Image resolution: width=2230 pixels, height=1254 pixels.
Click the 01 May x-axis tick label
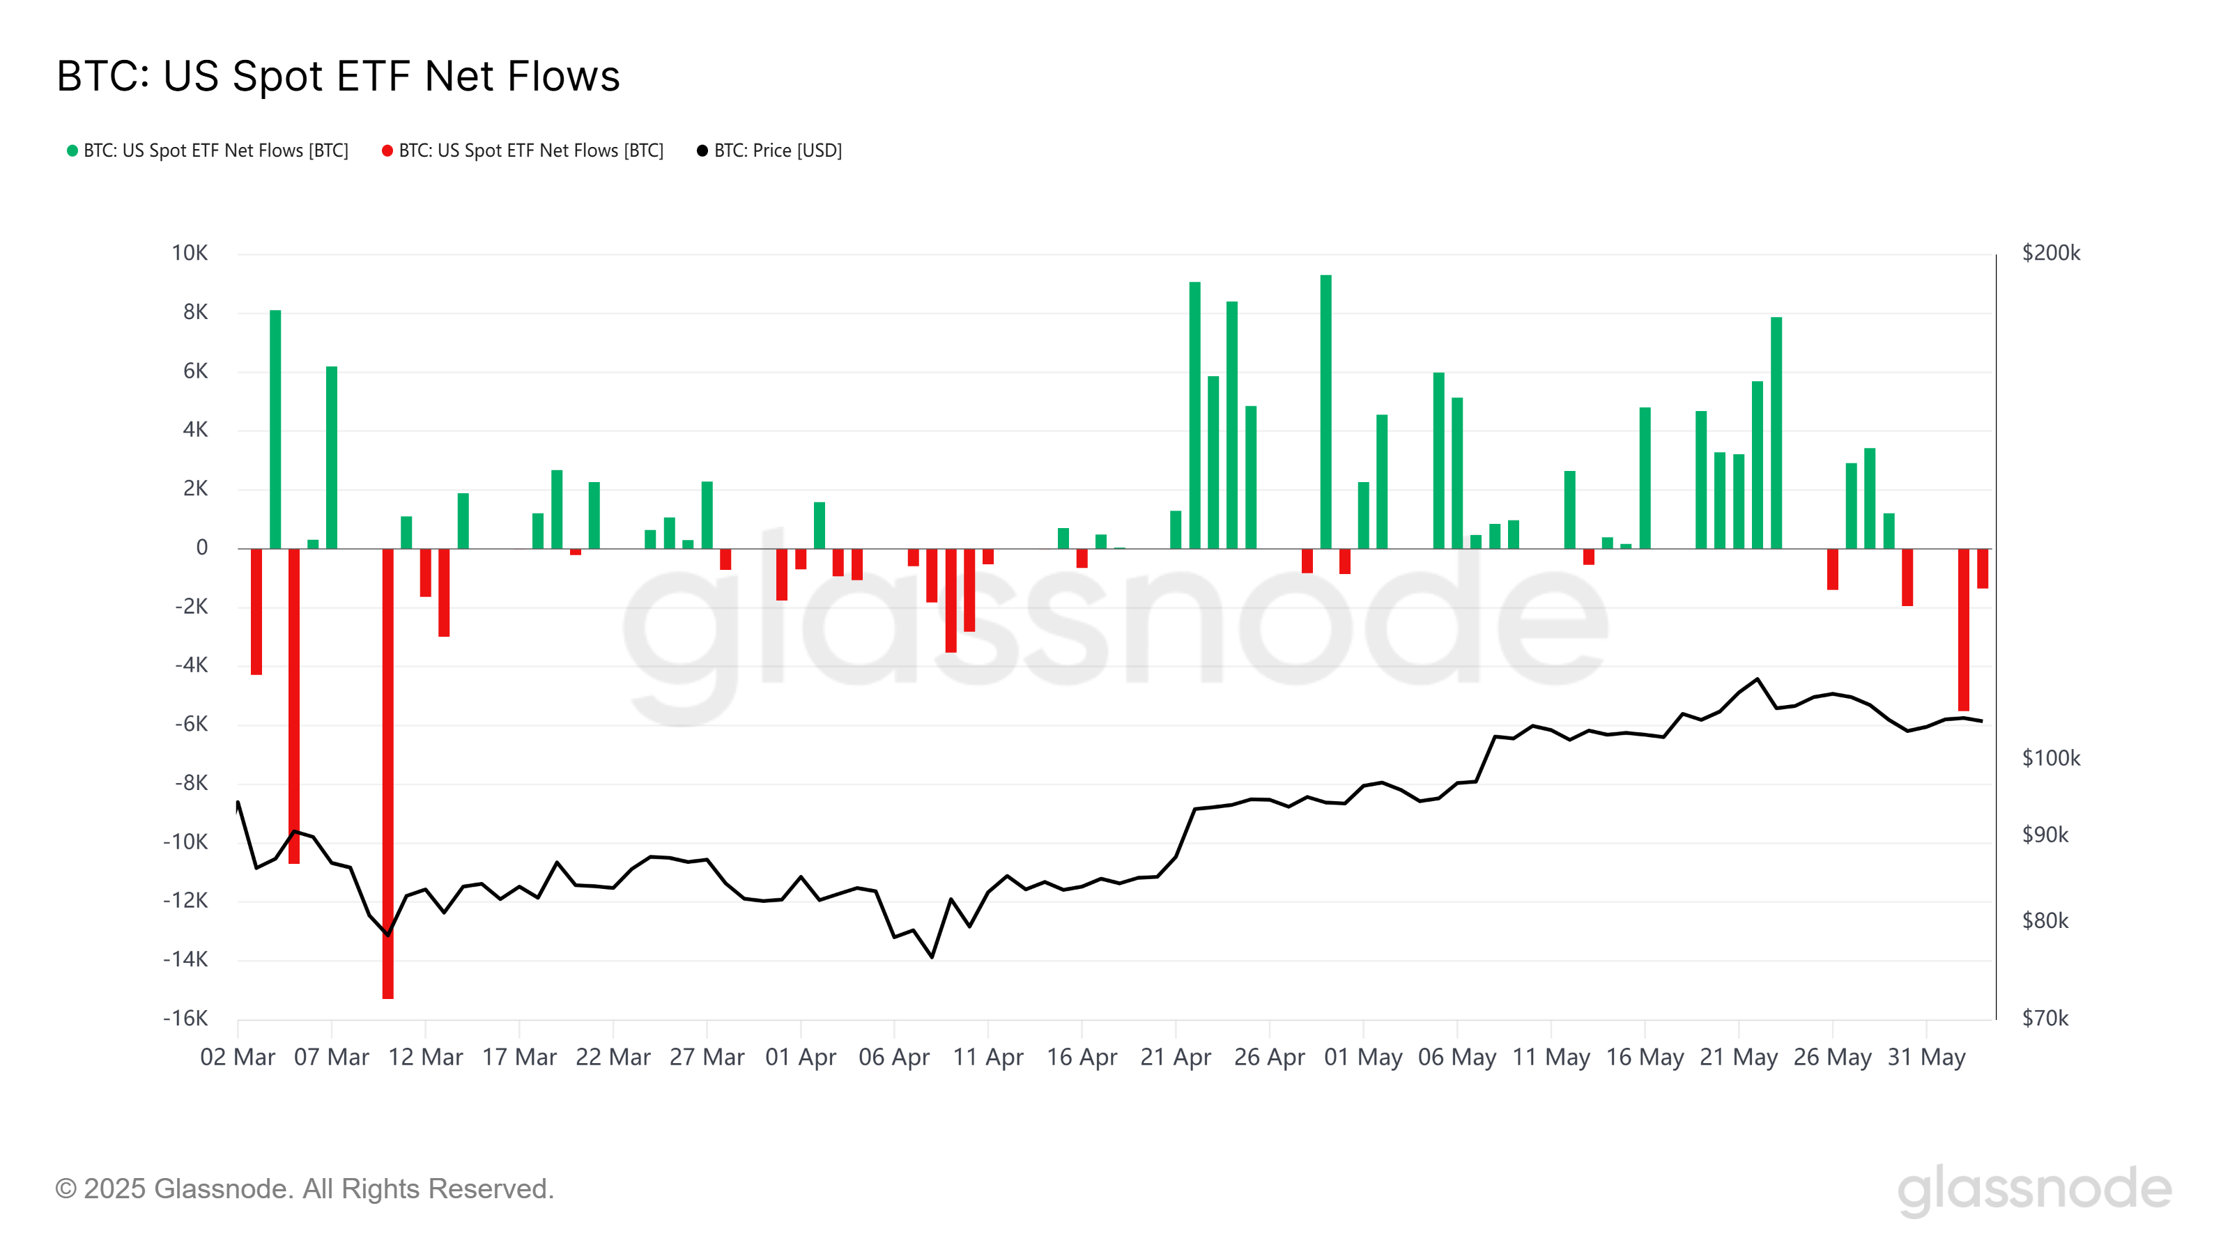coord(1362,1057)
